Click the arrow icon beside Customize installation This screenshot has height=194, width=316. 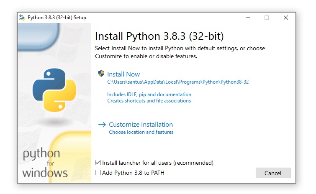pos(102,125)
